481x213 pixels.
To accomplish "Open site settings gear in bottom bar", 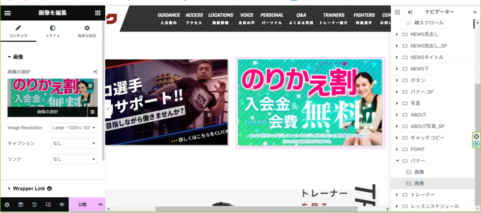I will tap(7, 205).
